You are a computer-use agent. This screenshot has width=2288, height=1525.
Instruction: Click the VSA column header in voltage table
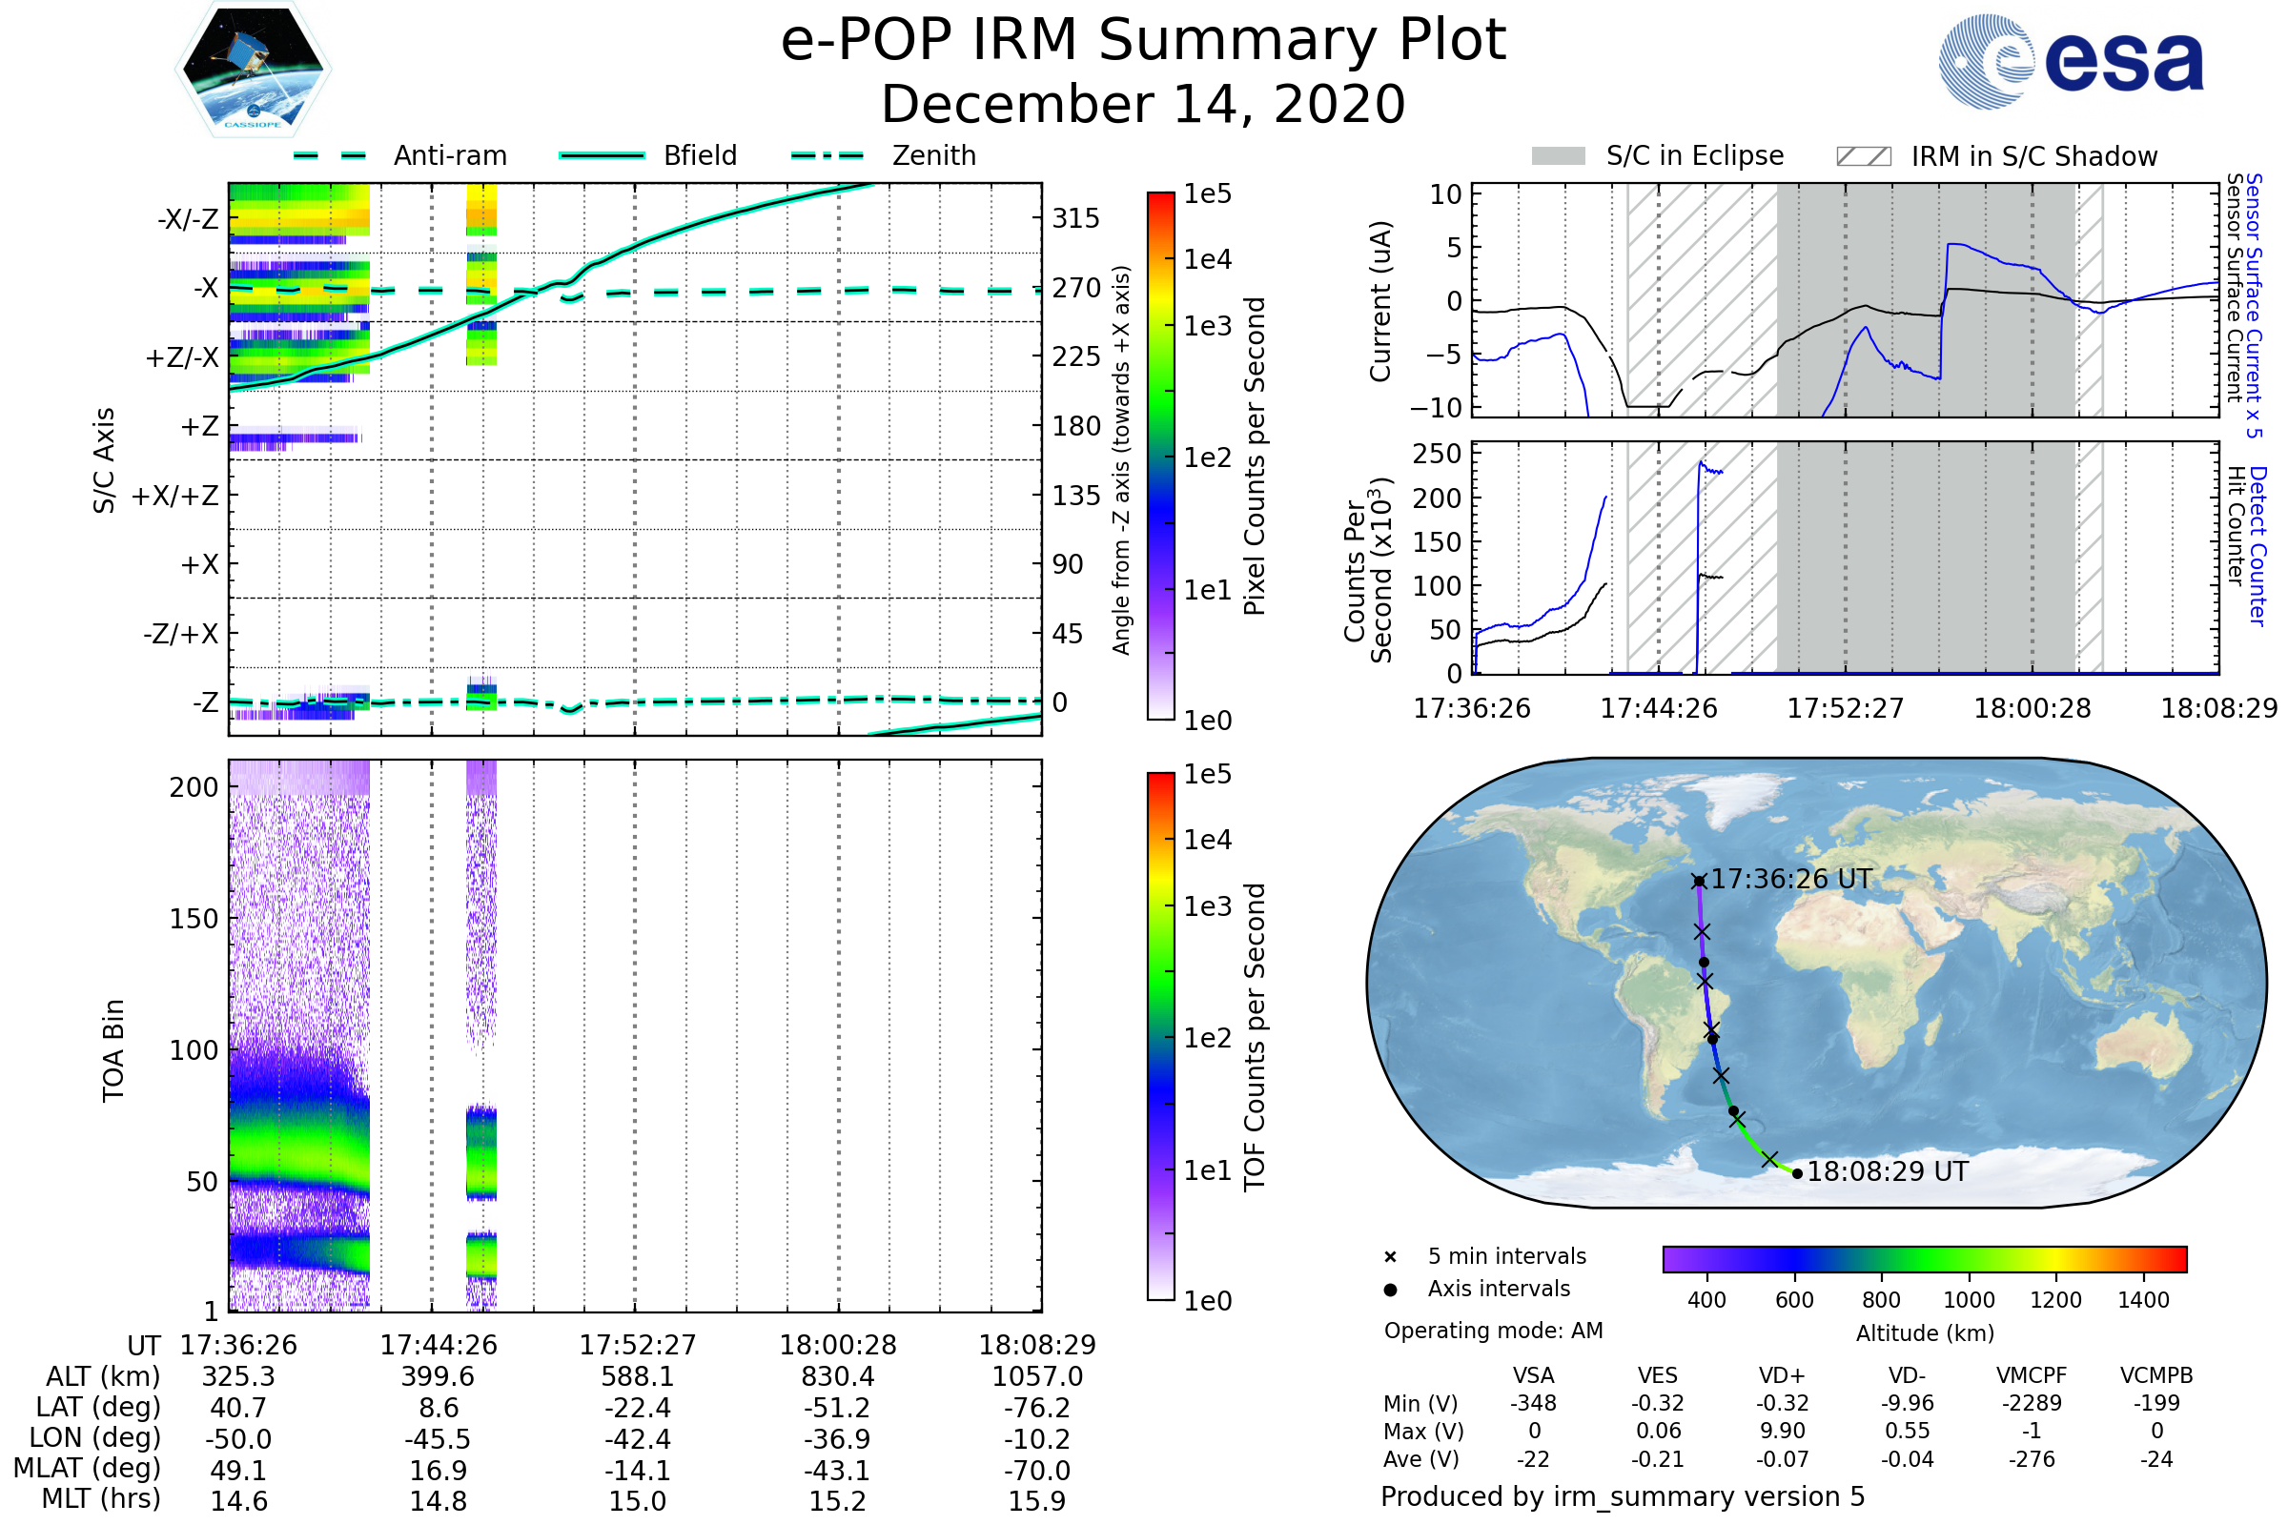pos(1533,1375)
